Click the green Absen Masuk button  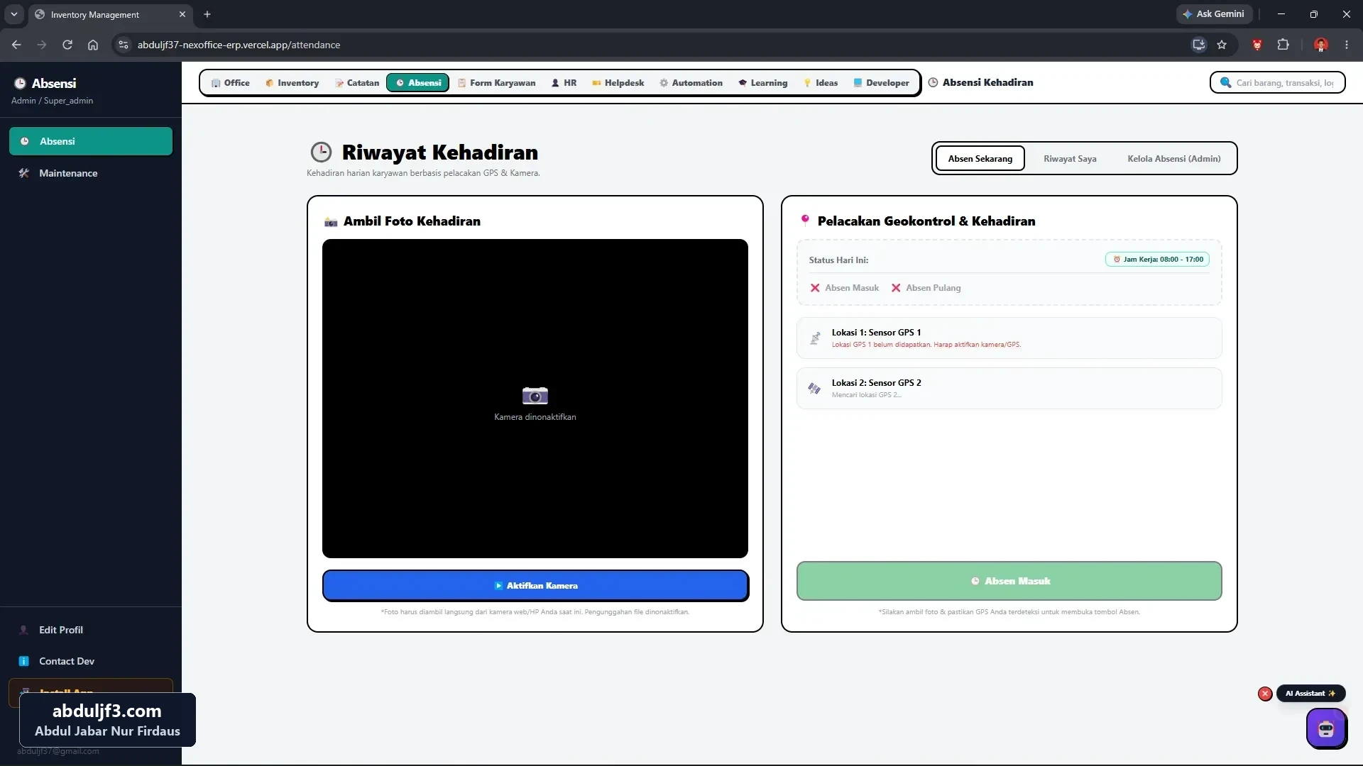click(x=1009, y=581)
